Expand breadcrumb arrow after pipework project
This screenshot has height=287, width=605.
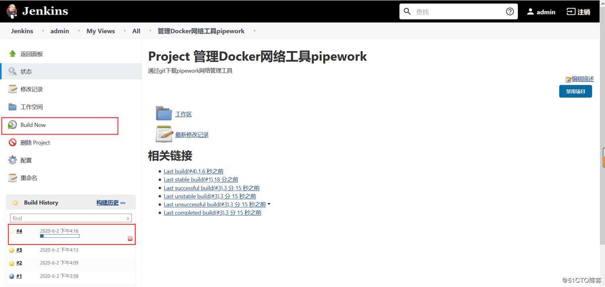[254, 31]
